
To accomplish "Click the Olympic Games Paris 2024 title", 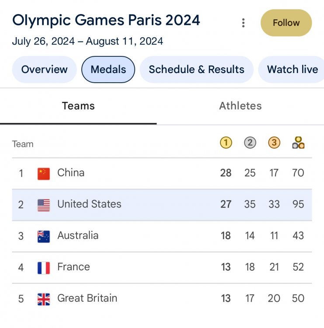I will coord(106,20).
